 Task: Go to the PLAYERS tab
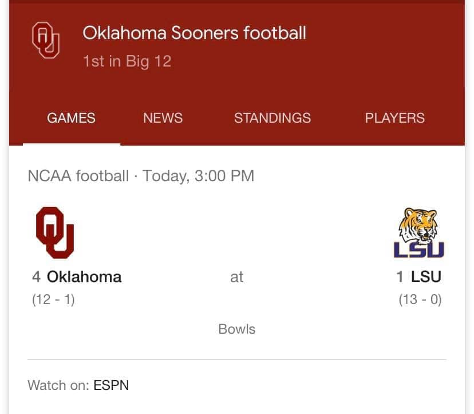[x=394, y=118]
